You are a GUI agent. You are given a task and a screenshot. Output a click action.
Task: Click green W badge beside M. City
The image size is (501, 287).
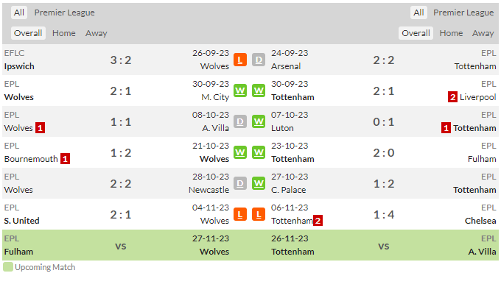240,91
